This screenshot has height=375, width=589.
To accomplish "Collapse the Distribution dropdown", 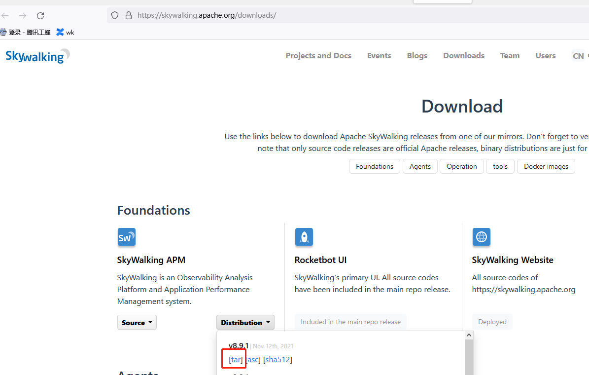I will 245,322.
